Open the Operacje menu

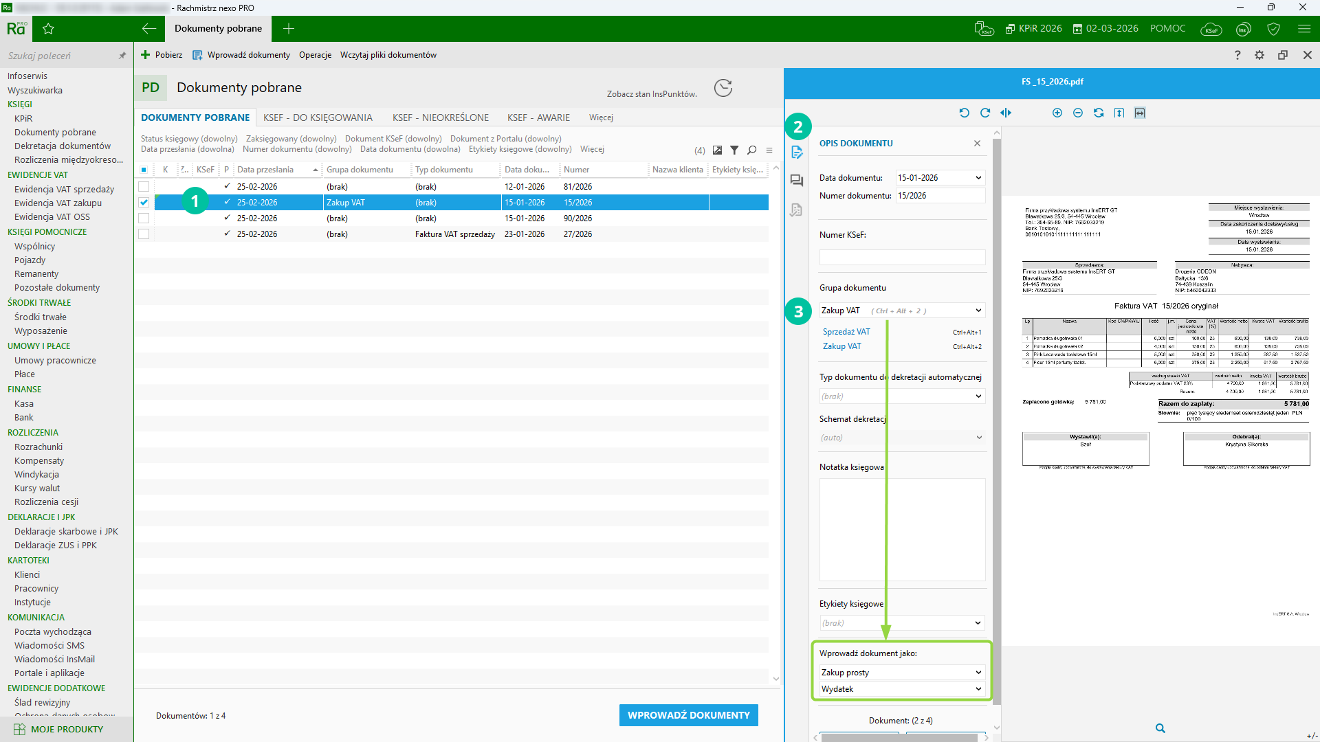point(315,55)
